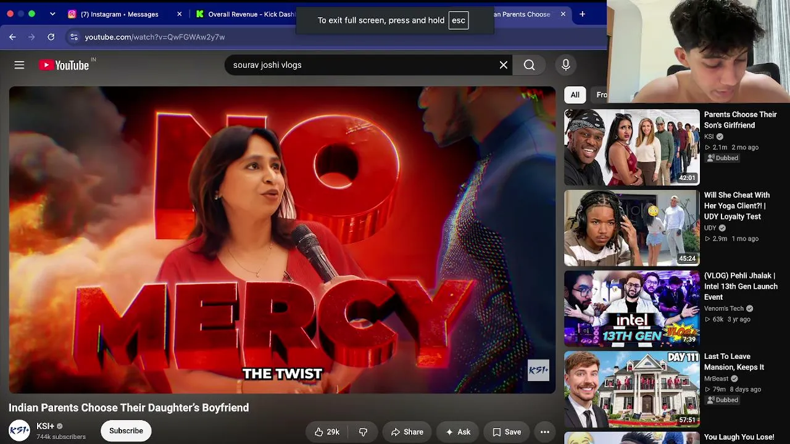Pause the playing video in the player

click(x=282, y=240)
